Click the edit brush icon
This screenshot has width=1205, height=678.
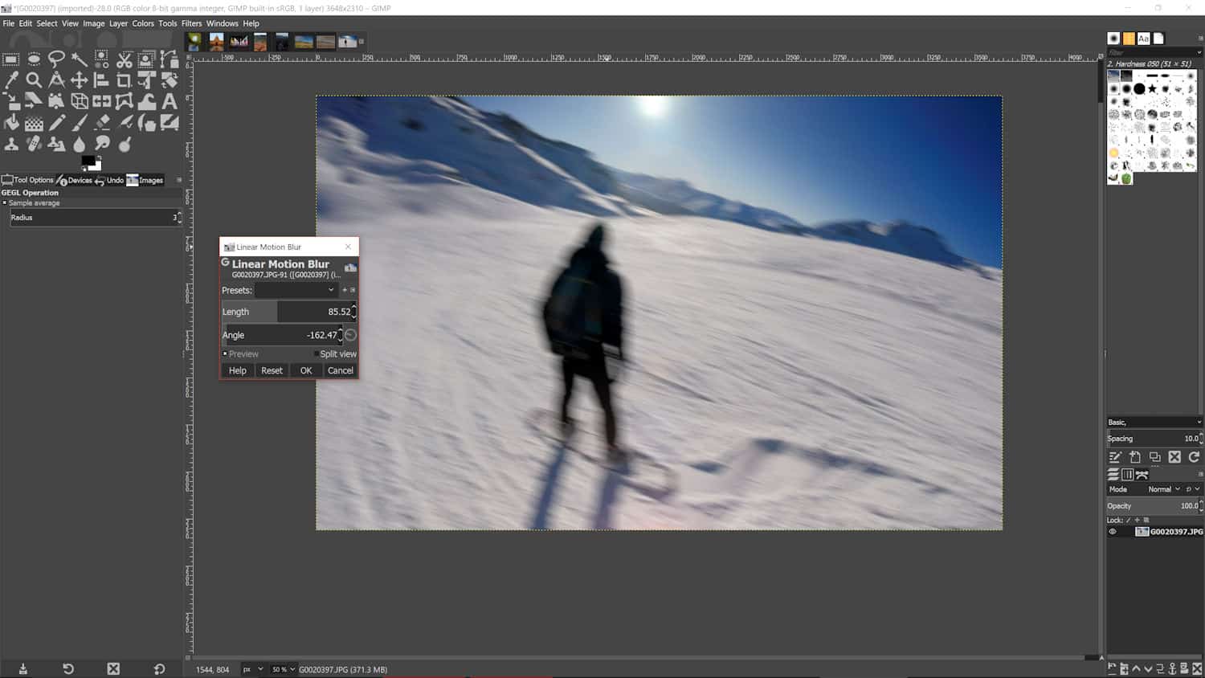pyautogui.click(x=1115, y=457)
